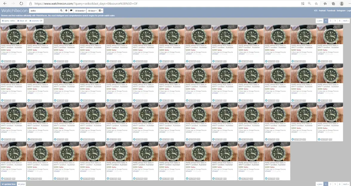This screenshot has width=351, height=186.
Task: Open the browser Collections icon
Action: (333, 4)
